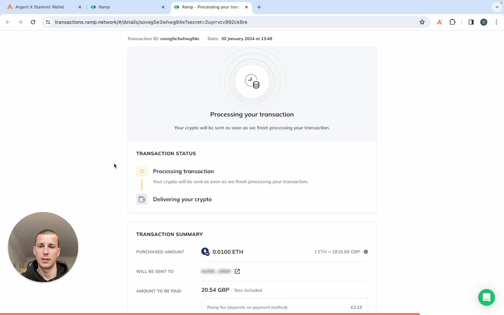Click the Delivering your crypto wallet icon
The height and width of the screenshot is (315, 504).
pyautogui.click(x=142, y=199)
